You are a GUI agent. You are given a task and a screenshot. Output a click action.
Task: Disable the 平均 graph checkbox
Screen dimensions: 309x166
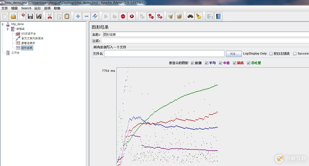tap(206, 63)
